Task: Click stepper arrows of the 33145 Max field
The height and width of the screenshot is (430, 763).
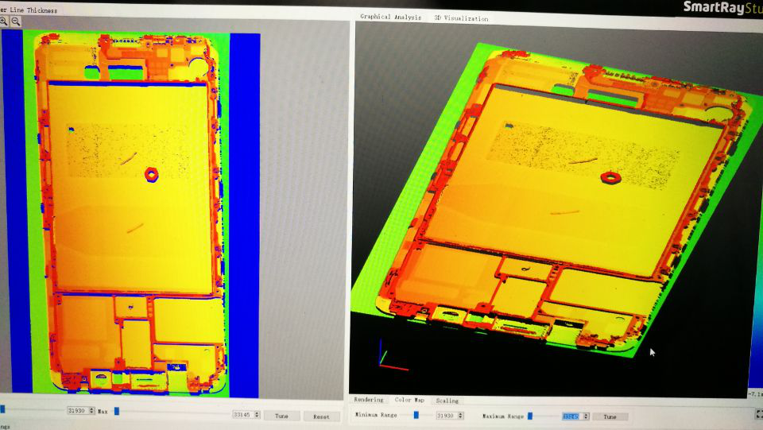Action: pos(256,415)
